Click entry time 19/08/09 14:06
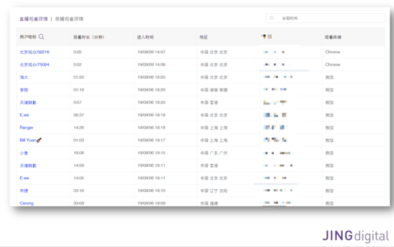The image size is (394, 247). click(x=152, y=64)
